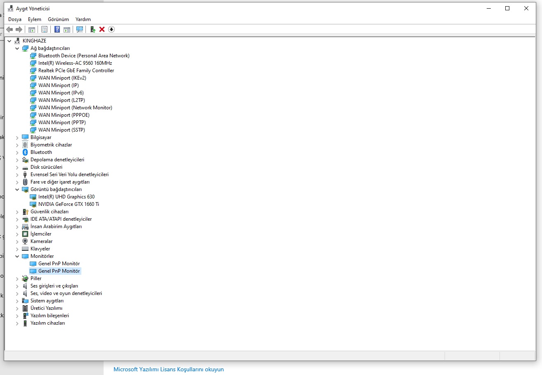The height and width of the screenshot is (375, 542).
Task: Click the blue Help question mark icon
Action: [57, 29]
